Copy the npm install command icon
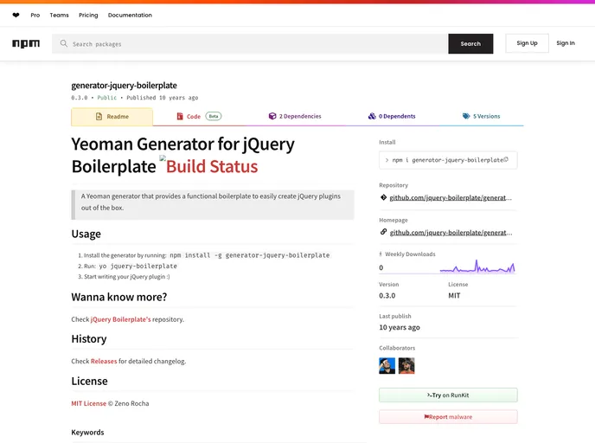Viewport: 595px width, 443px height. pos(506,159)
